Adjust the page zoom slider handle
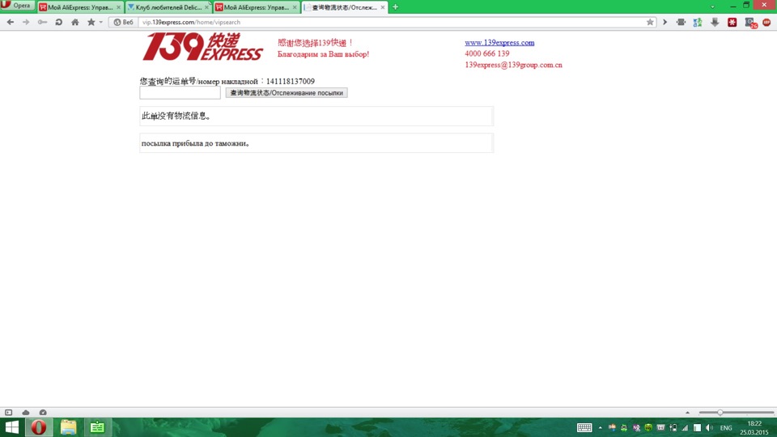Viewport: 777px width, 437px height. 720,412
